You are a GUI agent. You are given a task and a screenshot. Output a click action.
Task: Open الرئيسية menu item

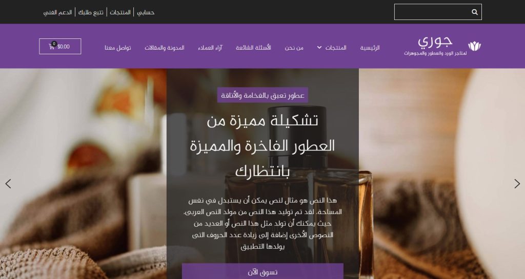click(370, 48)
